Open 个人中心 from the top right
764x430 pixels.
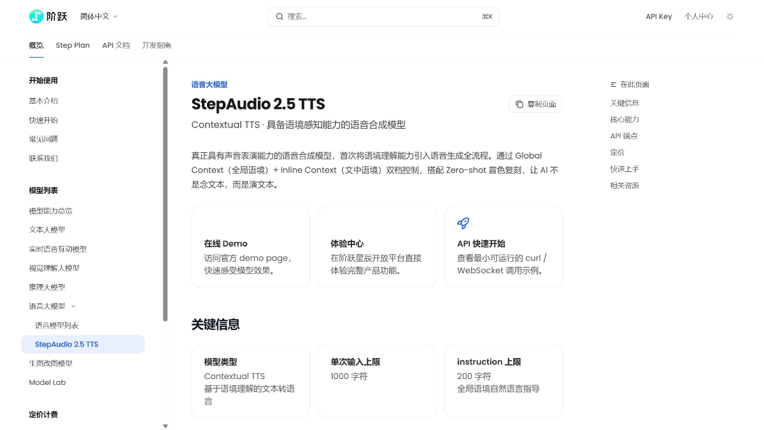[698, 17]
